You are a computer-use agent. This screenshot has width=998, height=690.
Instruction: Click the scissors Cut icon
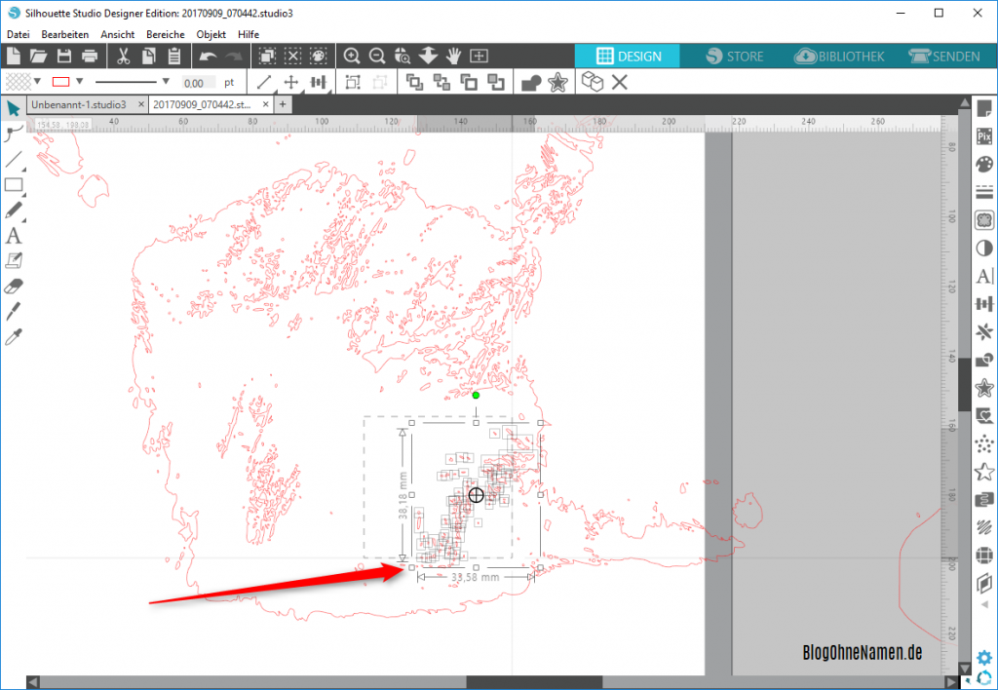click(x=125, y=56)
